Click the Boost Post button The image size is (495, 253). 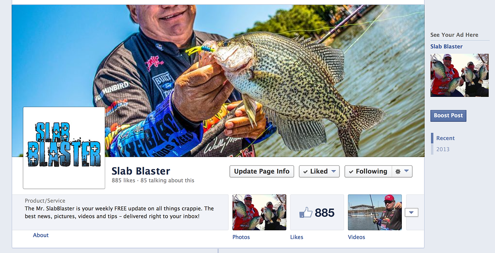[448, 116]
